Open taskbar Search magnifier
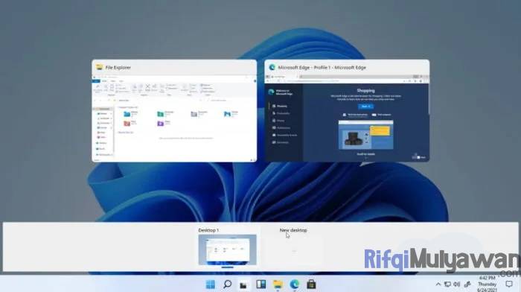Viewport: 521px width, 292px height. pyautogui.click(x=227, y=285)
